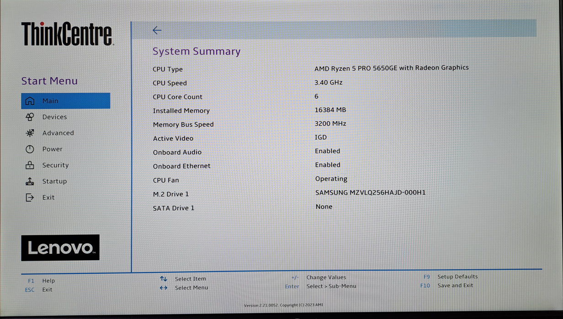563x319 pixels.
Task: Click the Power button icon
Action: [30, 149]
